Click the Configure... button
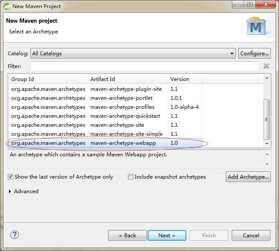The height and width of the screenshot is (251, 279). [x=255, y=53]
